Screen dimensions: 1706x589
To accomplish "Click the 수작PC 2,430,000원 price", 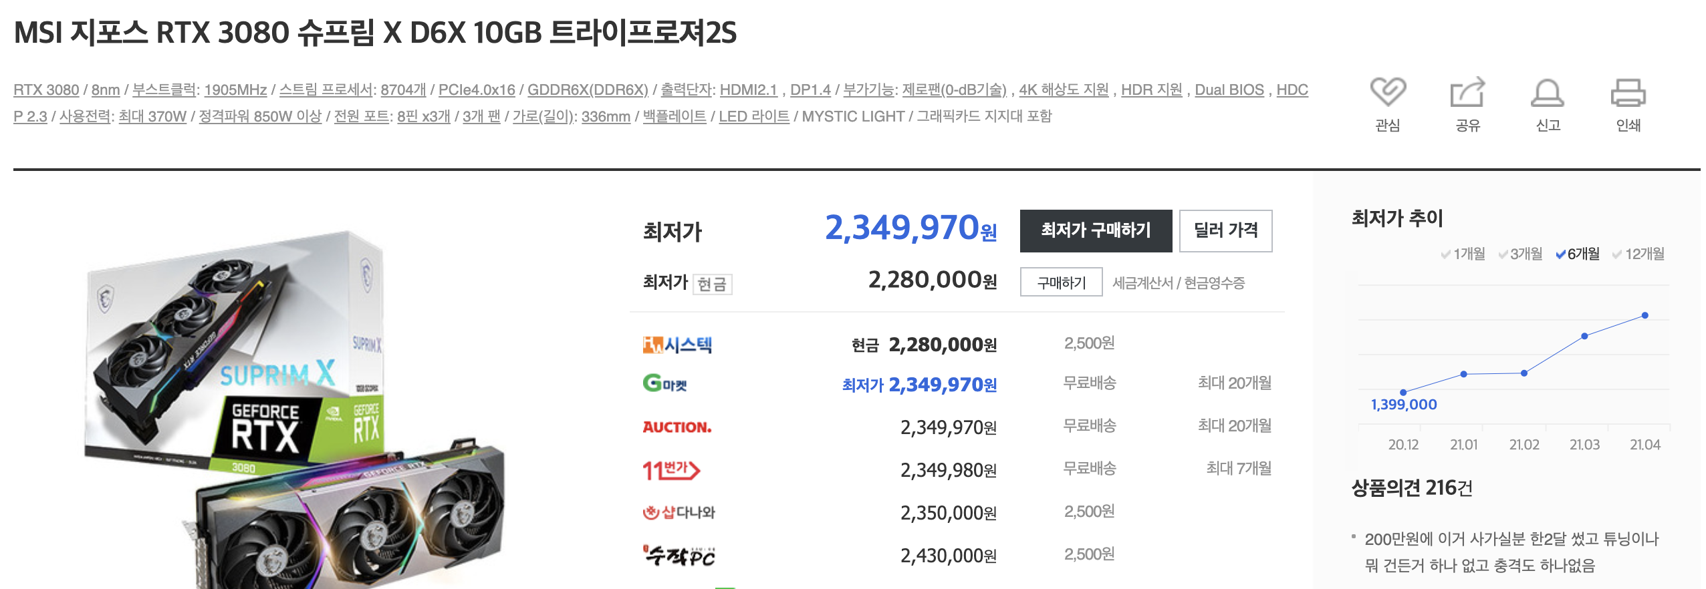I will point(949,556).
